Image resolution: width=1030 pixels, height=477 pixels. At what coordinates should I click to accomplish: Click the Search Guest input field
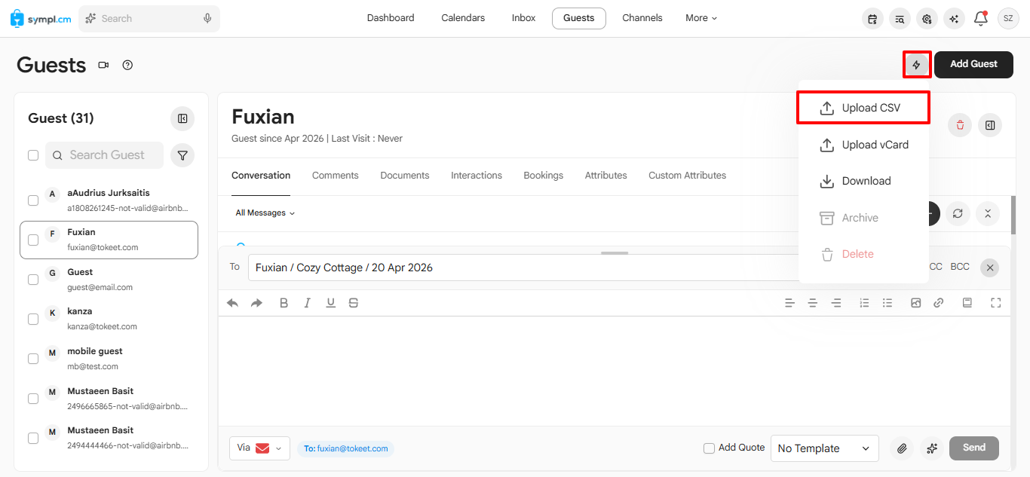(104, 155)
